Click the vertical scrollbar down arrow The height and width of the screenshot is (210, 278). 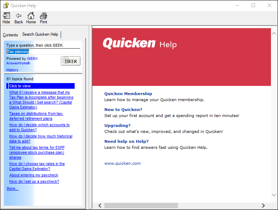coord(274,195)
